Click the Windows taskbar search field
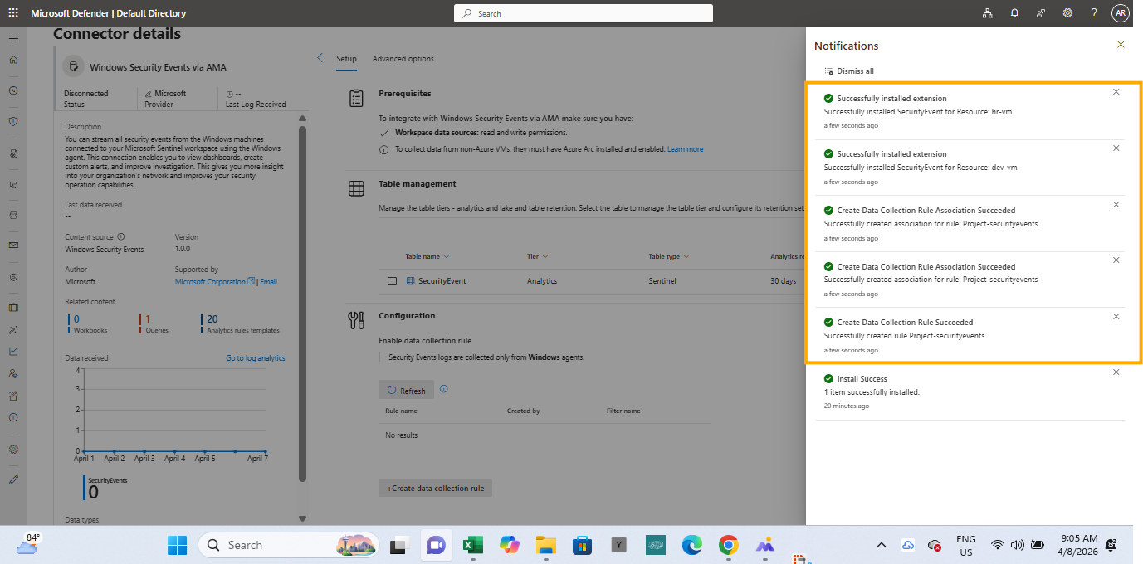The width and height of the screenshot is (1143, 564). point(288,545)
